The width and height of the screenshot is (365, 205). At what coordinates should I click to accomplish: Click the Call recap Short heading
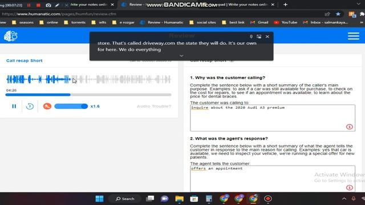click(x=24, y=60)
